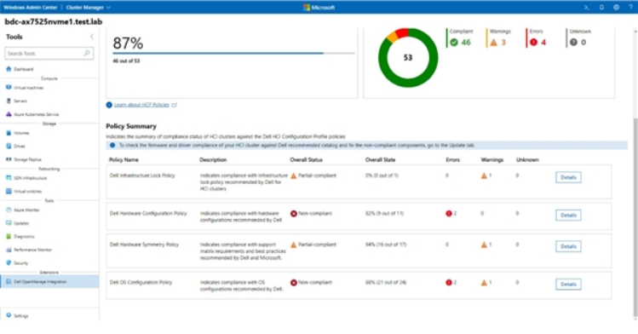
Task: Click the Errors column header
Action: pos(452,160)
